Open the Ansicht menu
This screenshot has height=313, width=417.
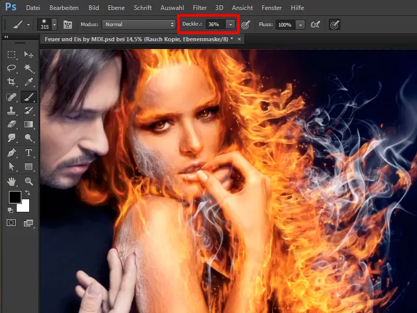point(242,8)
